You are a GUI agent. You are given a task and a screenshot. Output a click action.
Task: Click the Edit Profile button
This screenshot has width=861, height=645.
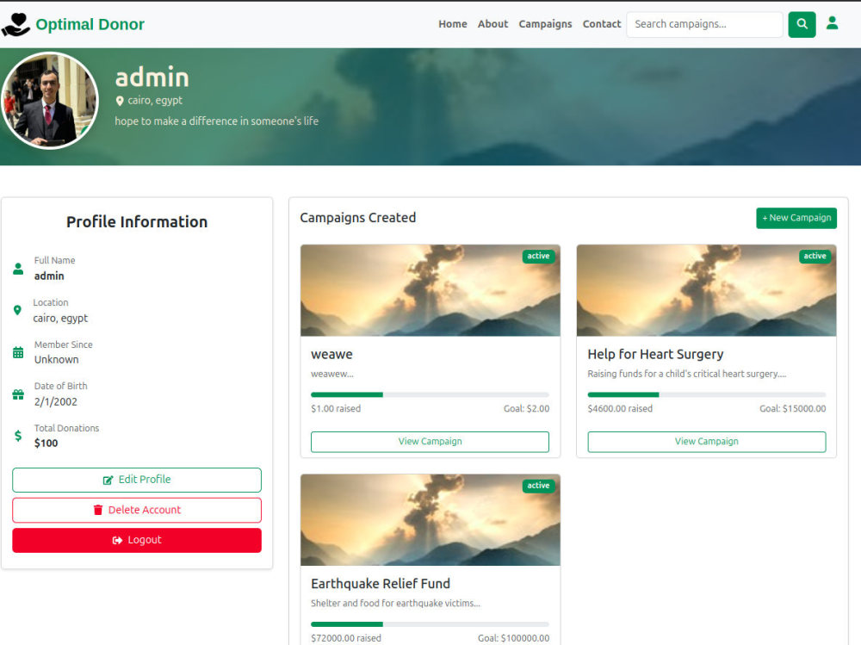(137, 480)
